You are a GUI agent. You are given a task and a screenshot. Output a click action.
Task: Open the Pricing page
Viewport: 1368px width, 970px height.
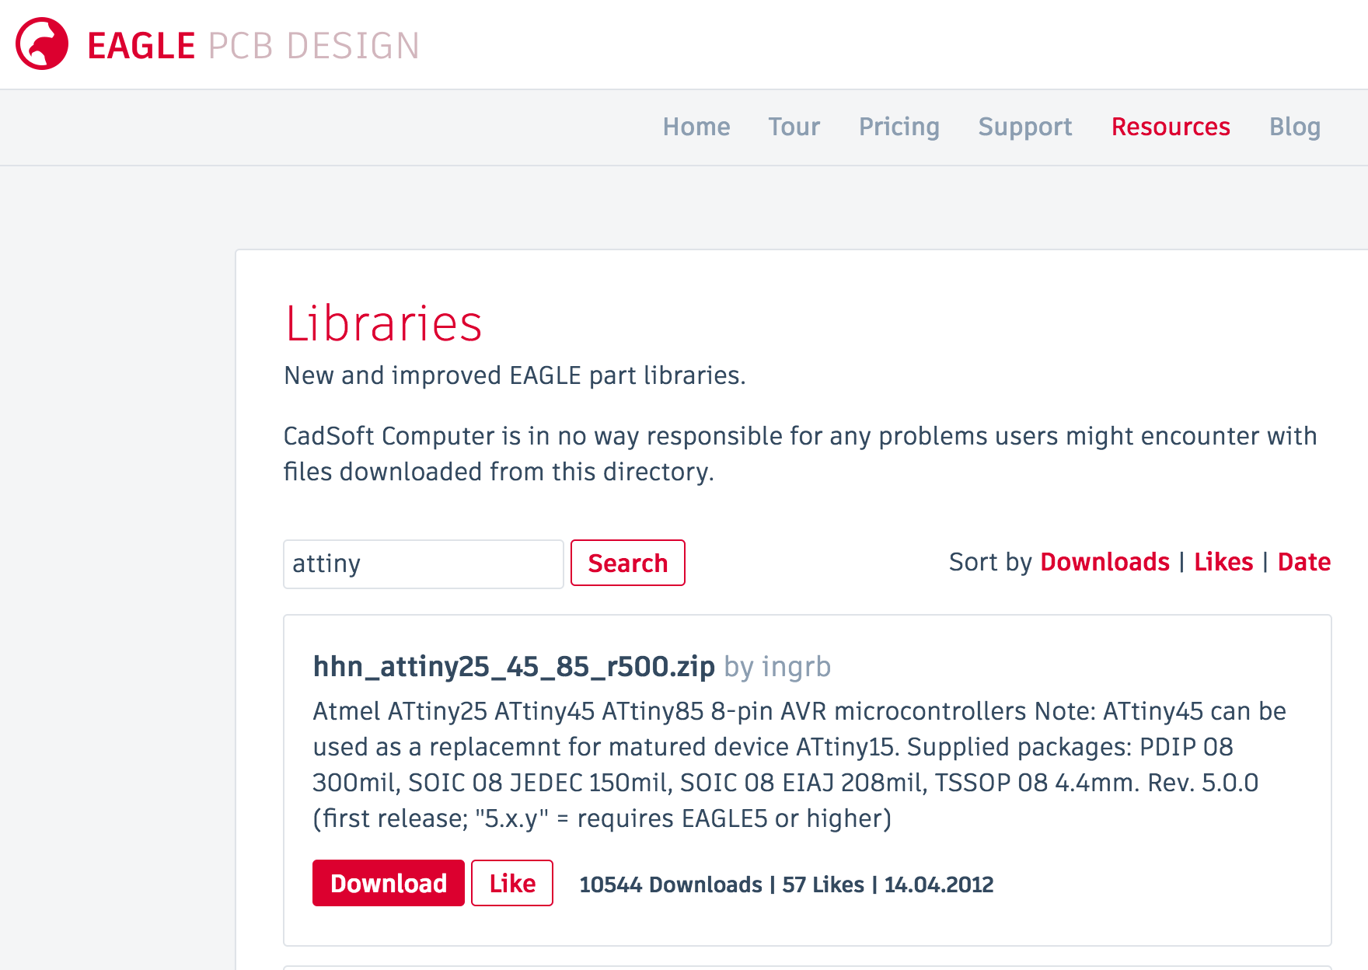pyautogui.click(x=899, y=127)
